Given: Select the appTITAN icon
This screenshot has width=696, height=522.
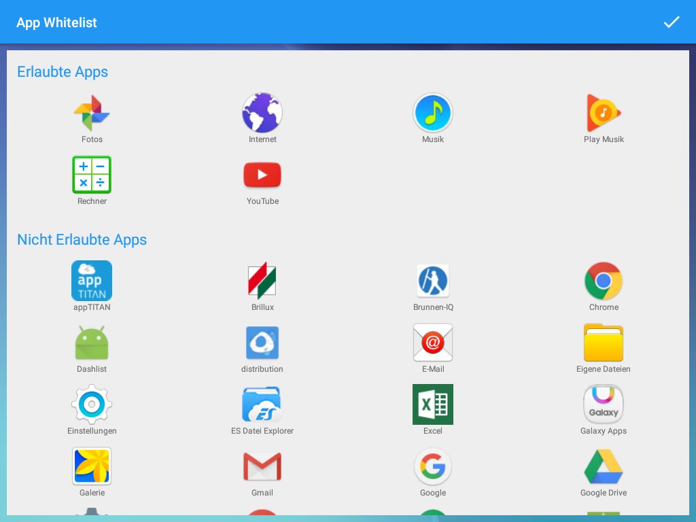Looking at the screenshot, I should click(x=92, y=281).
